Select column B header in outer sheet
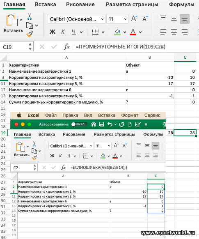Viewport: 199px width, 239px height. click(149, 57)
